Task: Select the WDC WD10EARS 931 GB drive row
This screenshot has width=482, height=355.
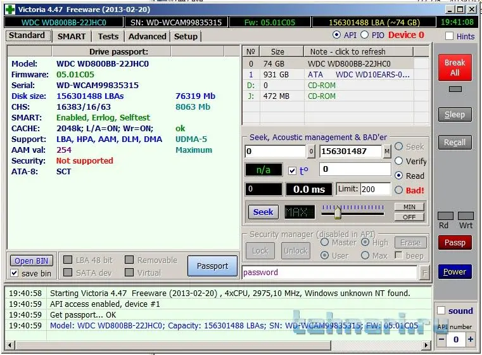Action: point(328,74)
